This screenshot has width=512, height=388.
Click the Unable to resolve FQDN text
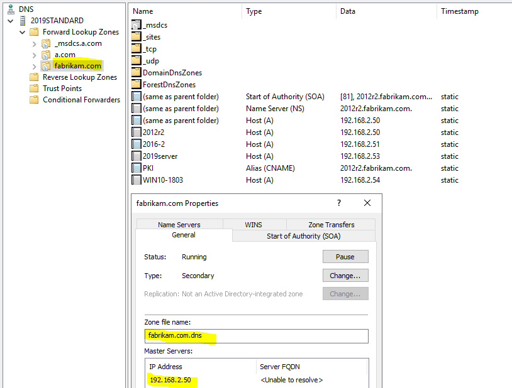[292, 380]
